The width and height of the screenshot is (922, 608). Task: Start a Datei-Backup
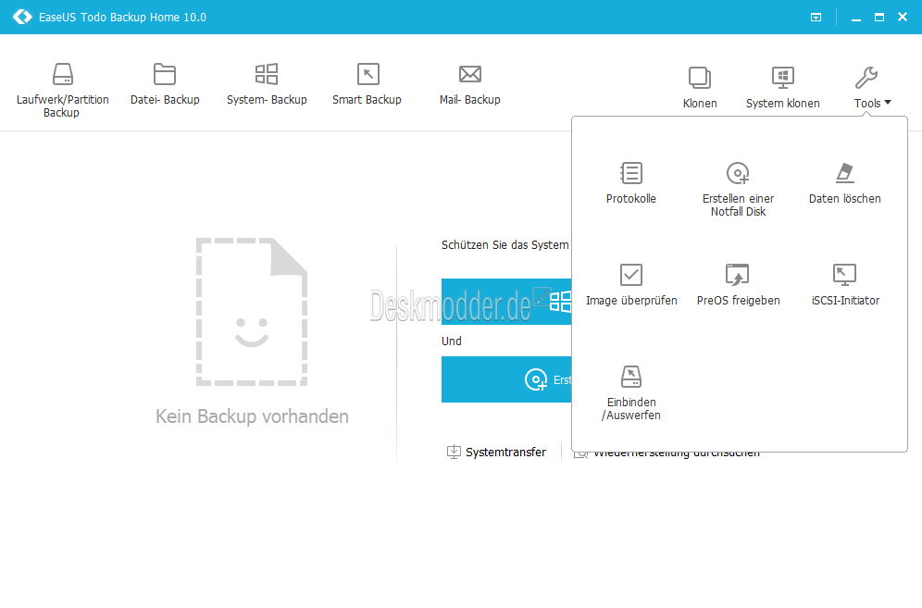click(x=165, y=84)
